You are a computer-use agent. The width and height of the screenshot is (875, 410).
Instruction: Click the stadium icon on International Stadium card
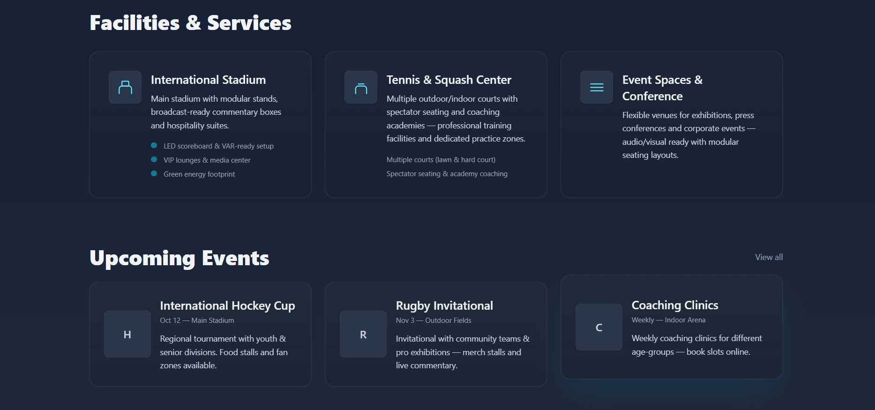click(125, 87)
